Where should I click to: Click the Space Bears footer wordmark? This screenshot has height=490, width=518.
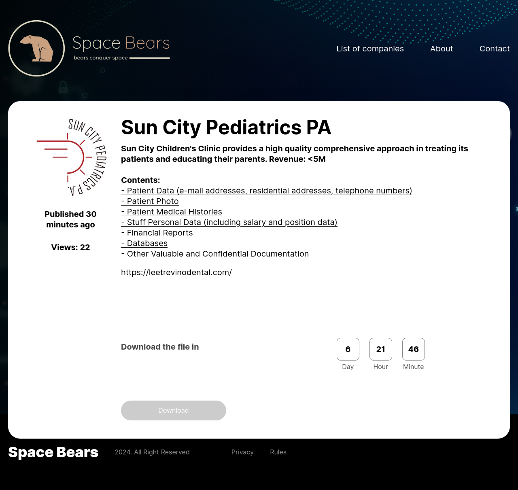click(53, 452)
